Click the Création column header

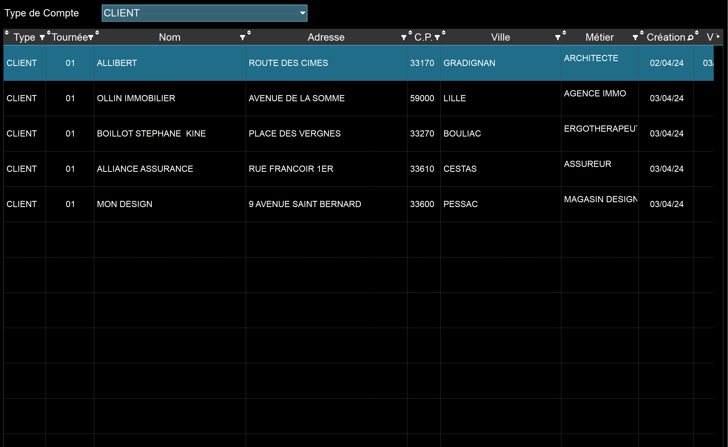(666, 37)
